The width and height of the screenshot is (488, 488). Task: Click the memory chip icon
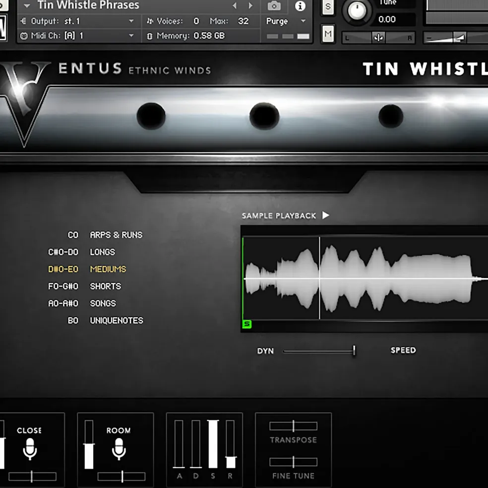tap(150, 36)
